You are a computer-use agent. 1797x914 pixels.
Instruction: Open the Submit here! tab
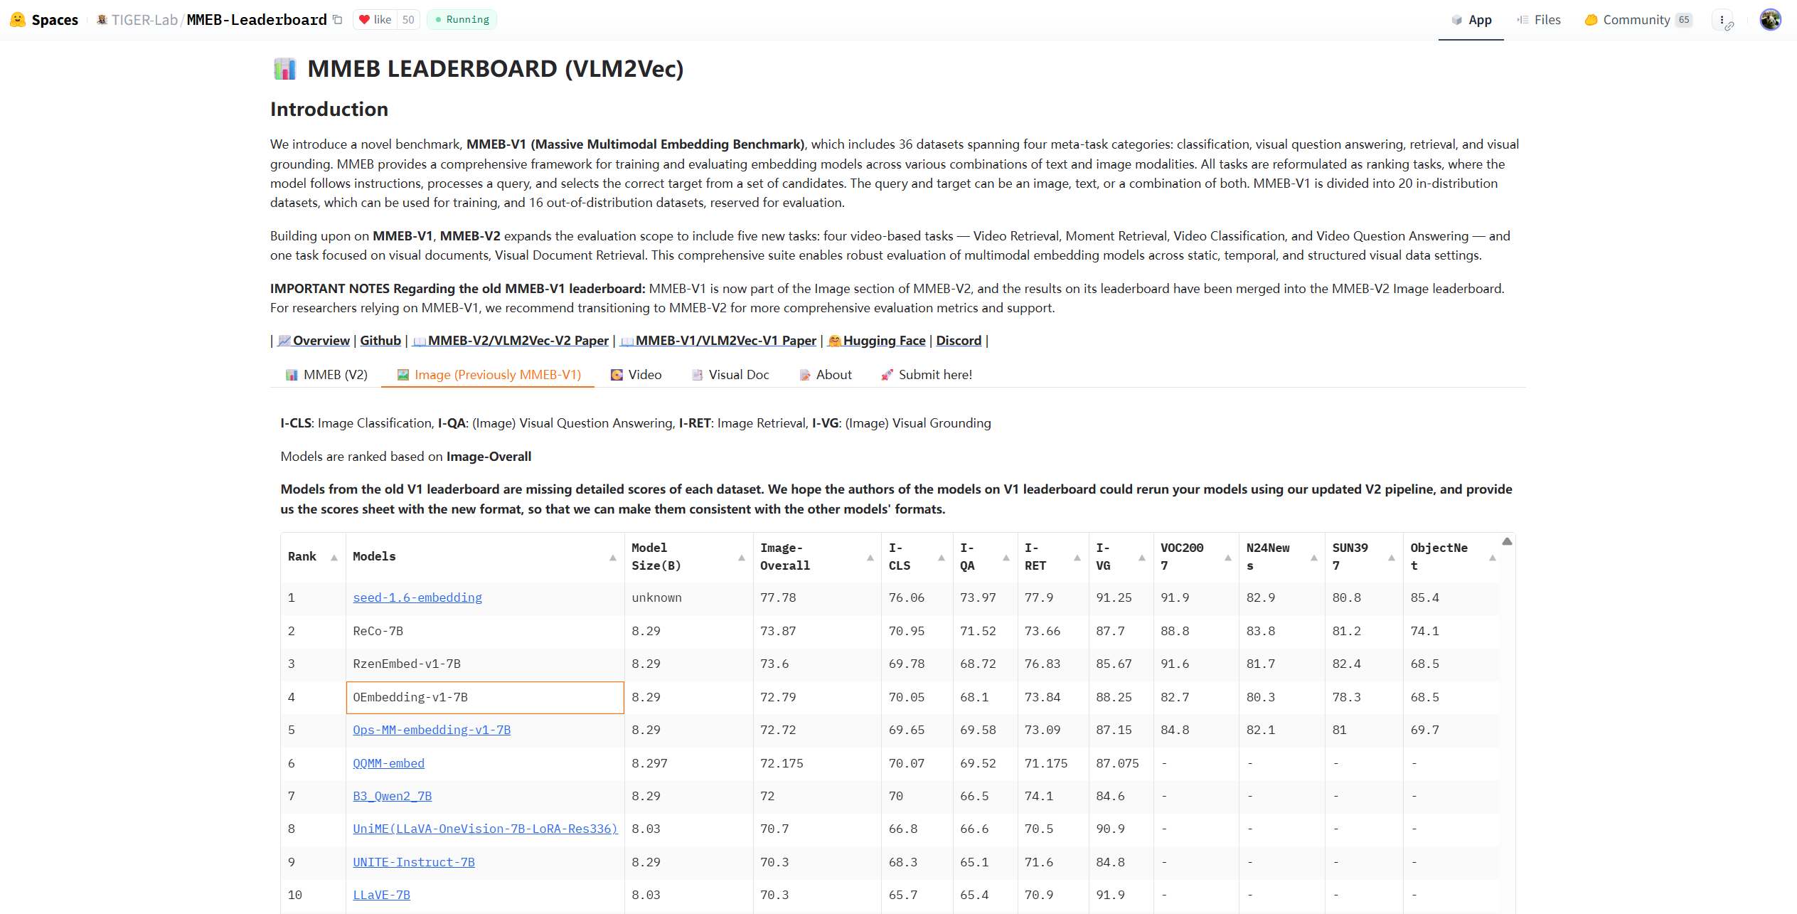pyautogui.click(x=926, y=375)
